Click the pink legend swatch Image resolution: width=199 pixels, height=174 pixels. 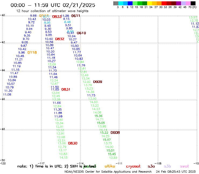coord(188,3)
